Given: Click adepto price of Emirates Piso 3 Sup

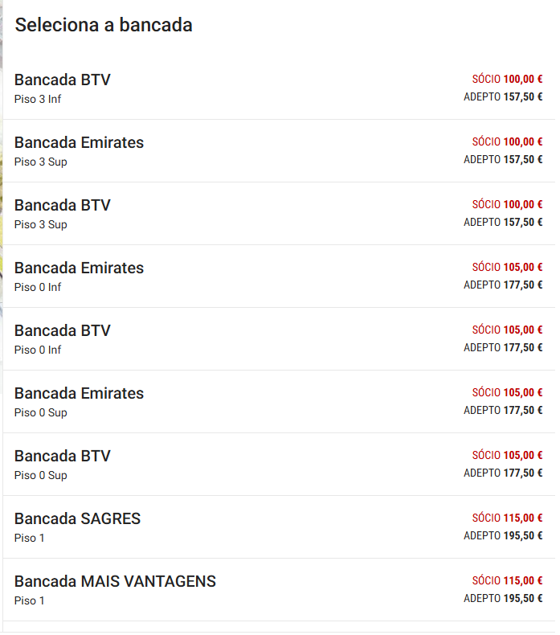Looking at the screenshot, I should pos(503,160).
